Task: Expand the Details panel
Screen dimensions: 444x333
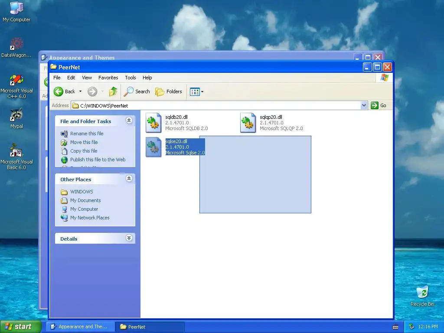Action: click(129, 238)
